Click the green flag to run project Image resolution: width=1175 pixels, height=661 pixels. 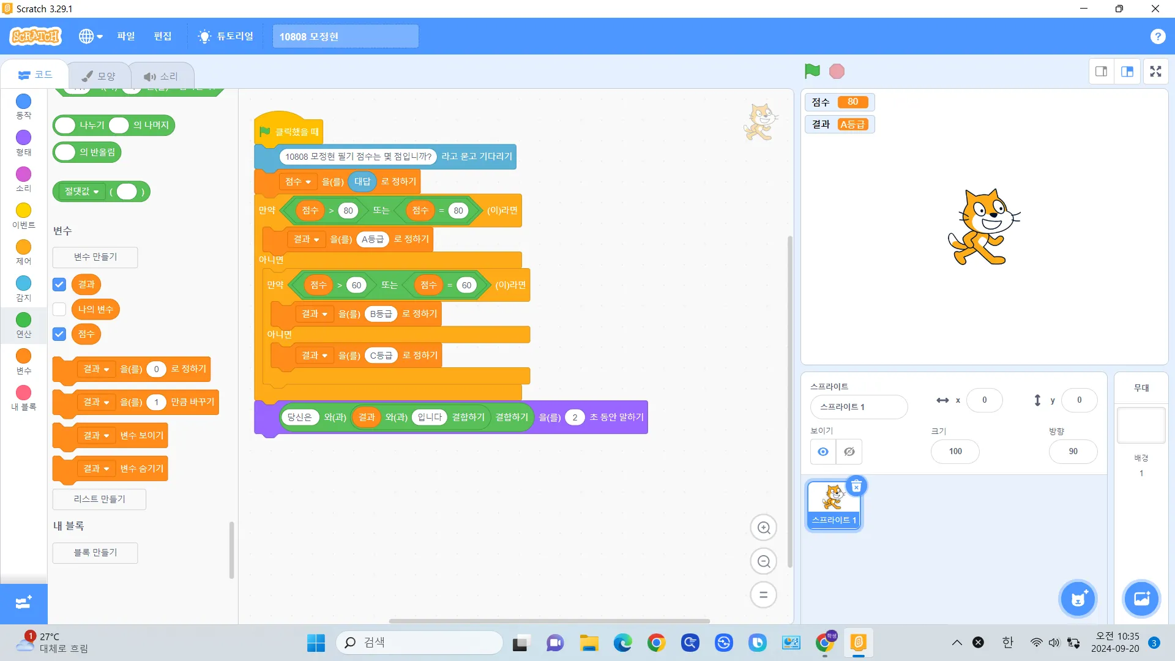point(812,72)
